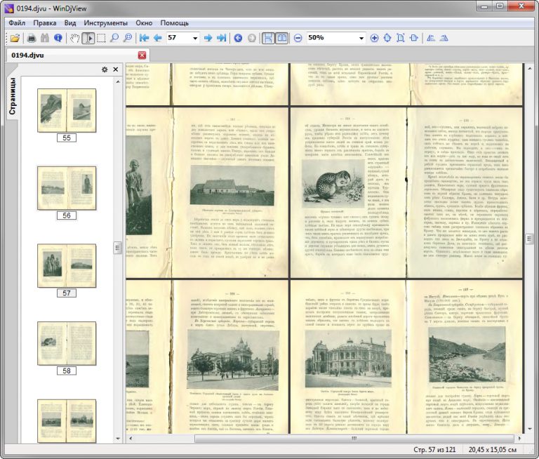Click the Print document icon
The width and height of the screenshot is (539, 459).
point(32,38)
